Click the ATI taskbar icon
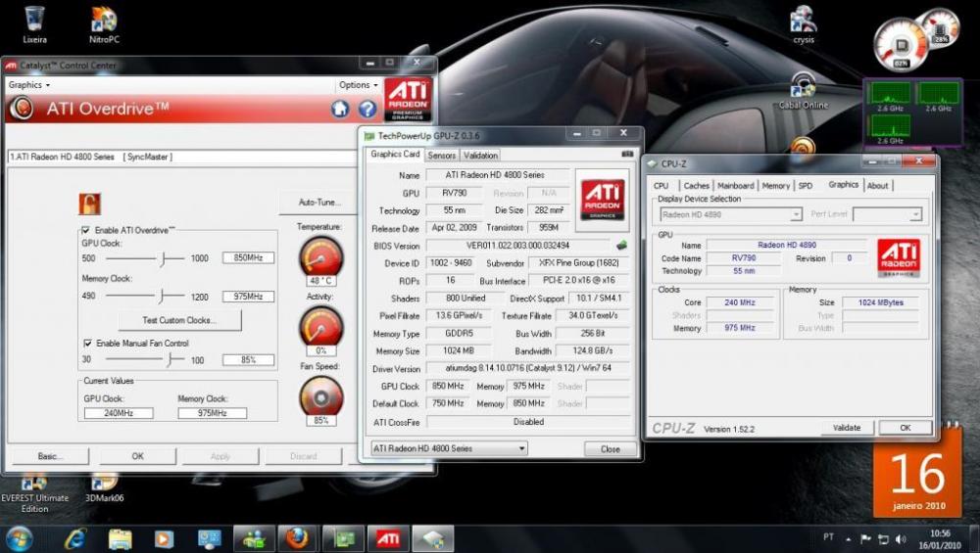Screen dimensions: 980x553 (388, 538)
